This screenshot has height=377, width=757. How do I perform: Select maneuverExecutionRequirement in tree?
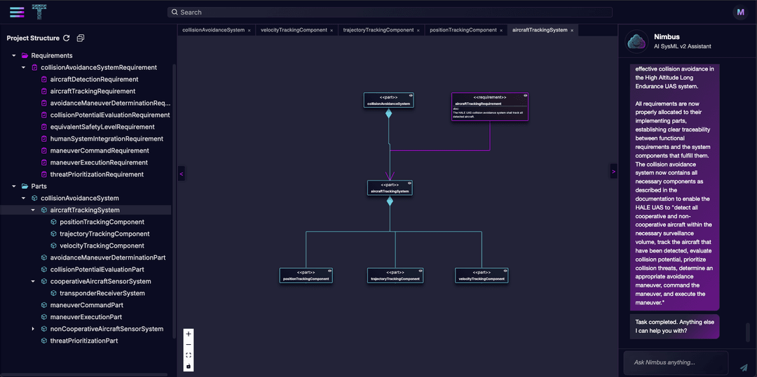(x=99, y=162)
